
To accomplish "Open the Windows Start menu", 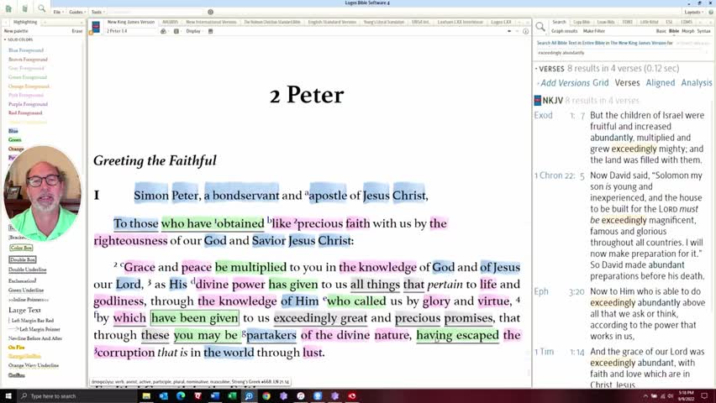I will 8,395.
